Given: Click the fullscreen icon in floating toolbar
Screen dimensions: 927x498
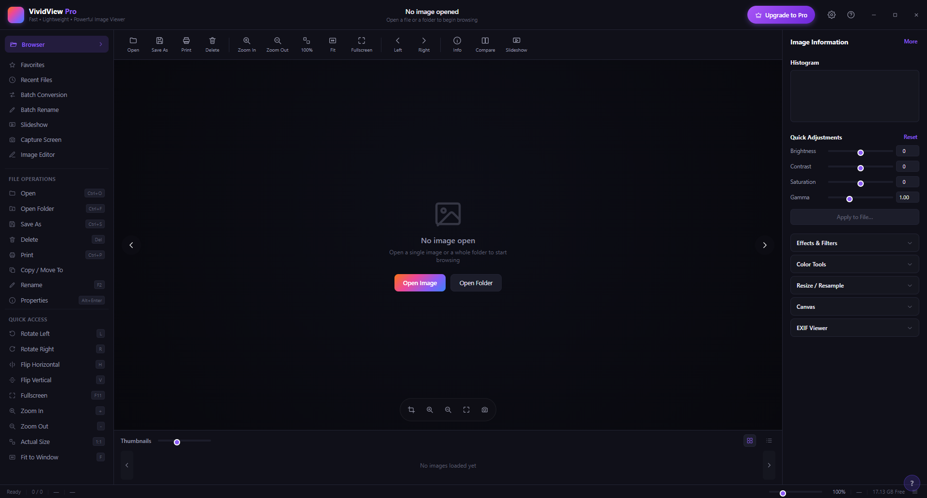Looking at the screenshot, I should tap(466, 410).
